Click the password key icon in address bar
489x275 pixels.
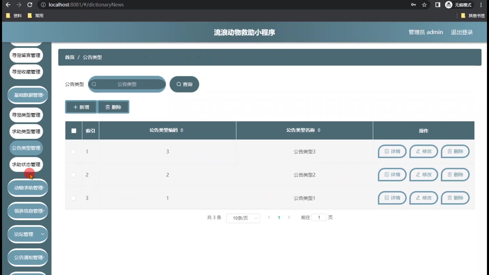[x=413, y=5]
